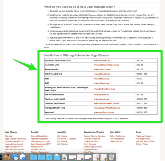Open Members Testimonials link

coord(14,149)
